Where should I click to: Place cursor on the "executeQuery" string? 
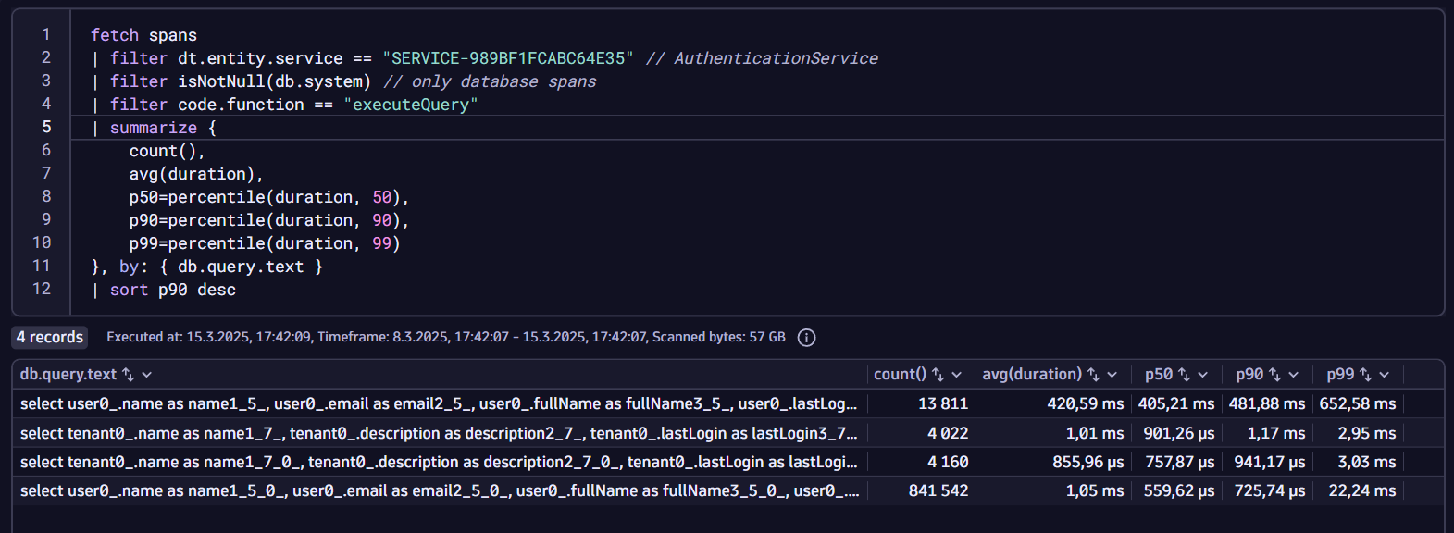pyautogui.click(x=411, y=105)
